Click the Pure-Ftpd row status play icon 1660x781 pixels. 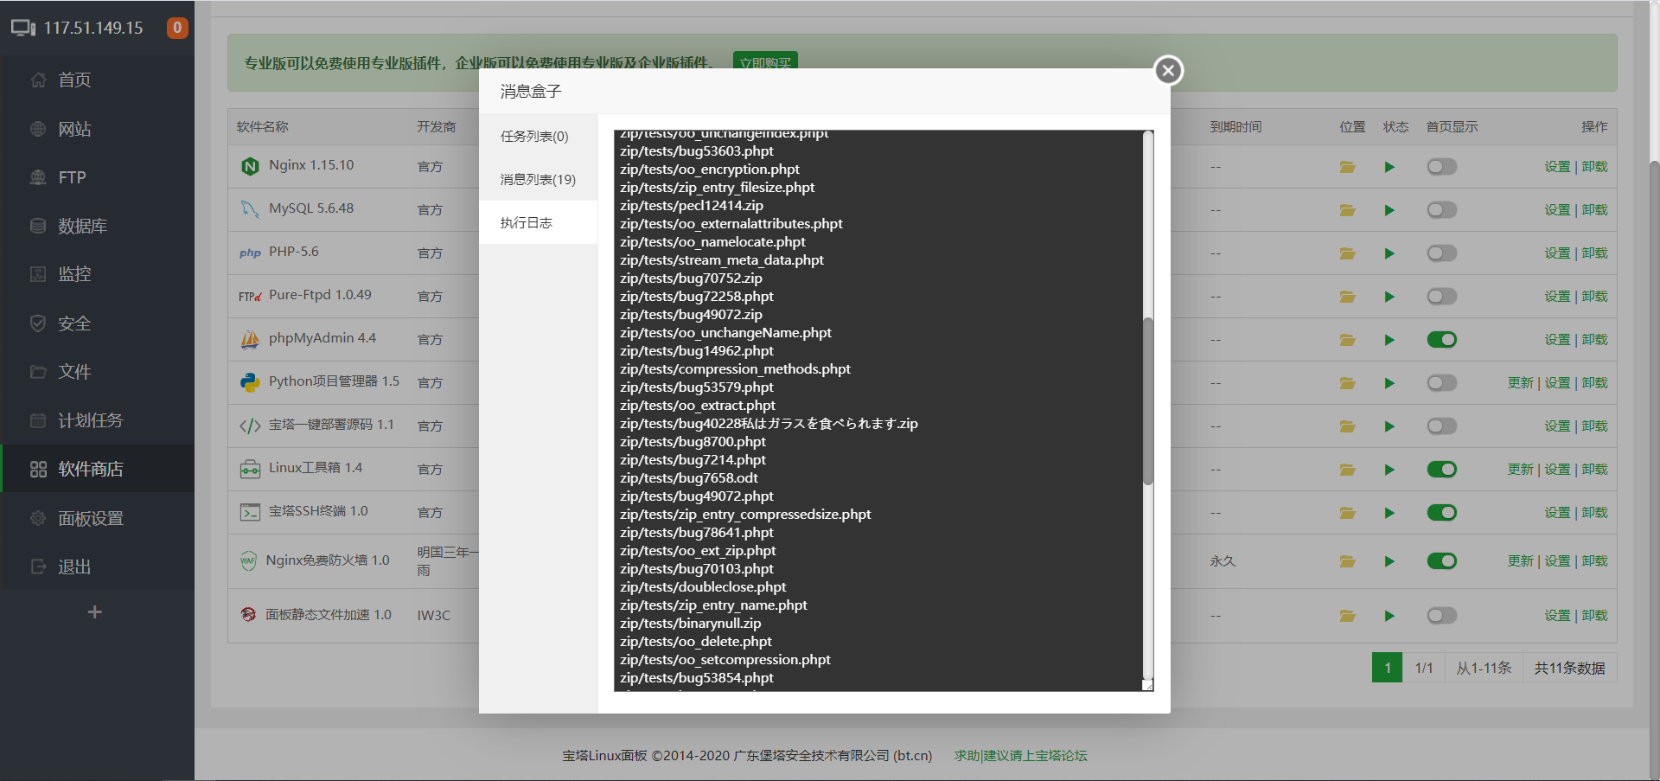(1389, 297)
